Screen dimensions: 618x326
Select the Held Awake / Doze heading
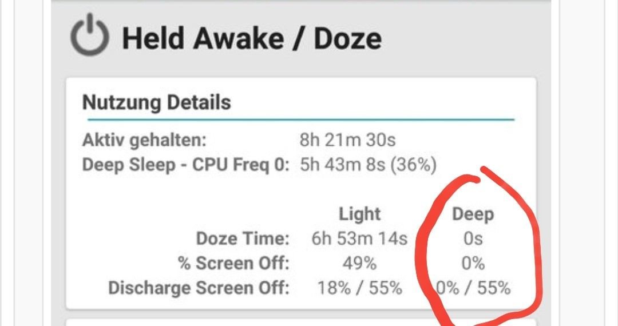point(252,38)
